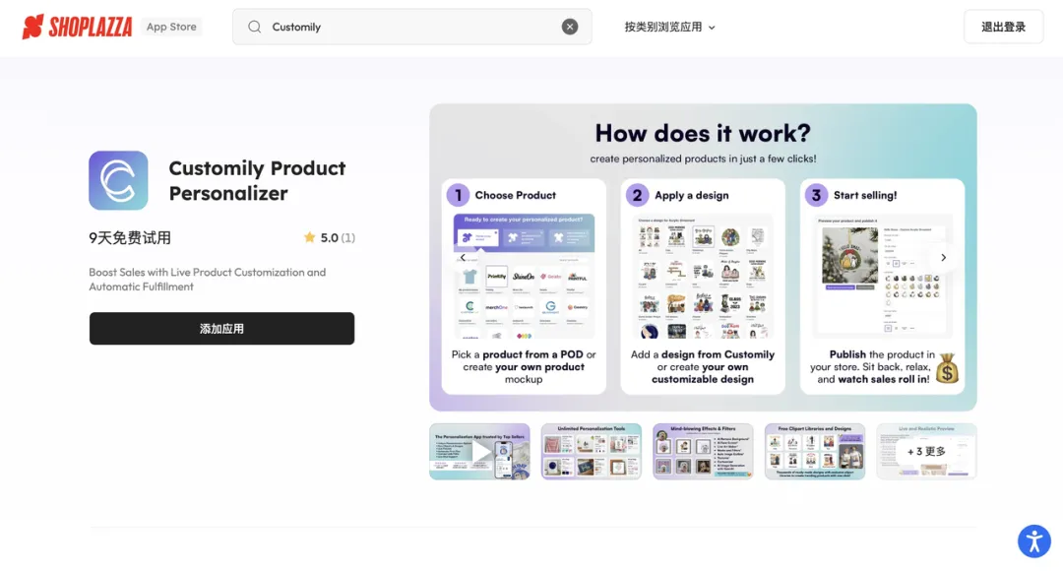Clear the search text with X icon
1063x572 pixels.
570,27
